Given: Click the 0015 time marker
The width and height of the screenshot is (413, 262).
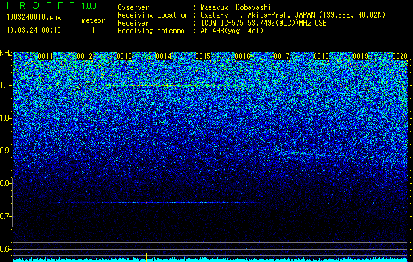Looking at the screenshot, I should click(x=203, y=56).
